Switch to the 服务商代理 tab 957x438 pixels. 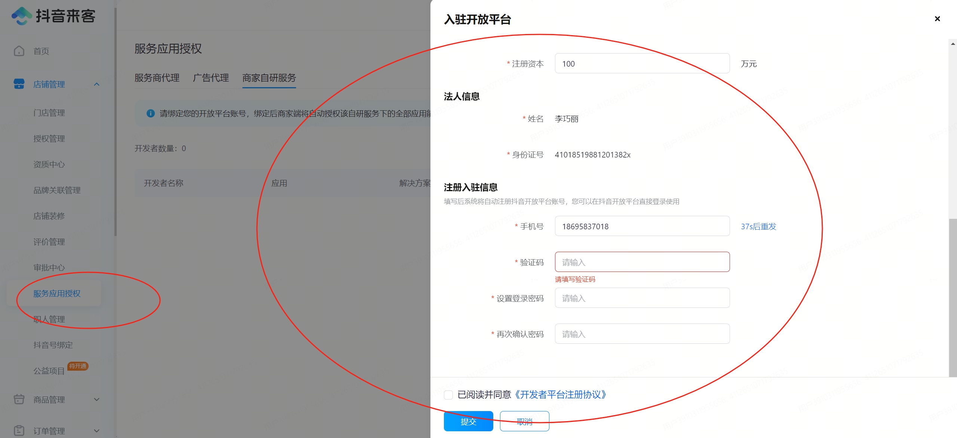(x=157, y=78)
